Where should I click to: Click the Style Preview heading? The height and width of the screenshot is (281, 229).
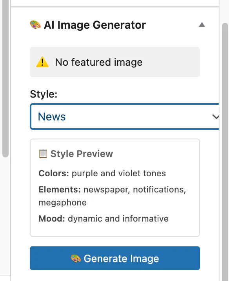82,154
